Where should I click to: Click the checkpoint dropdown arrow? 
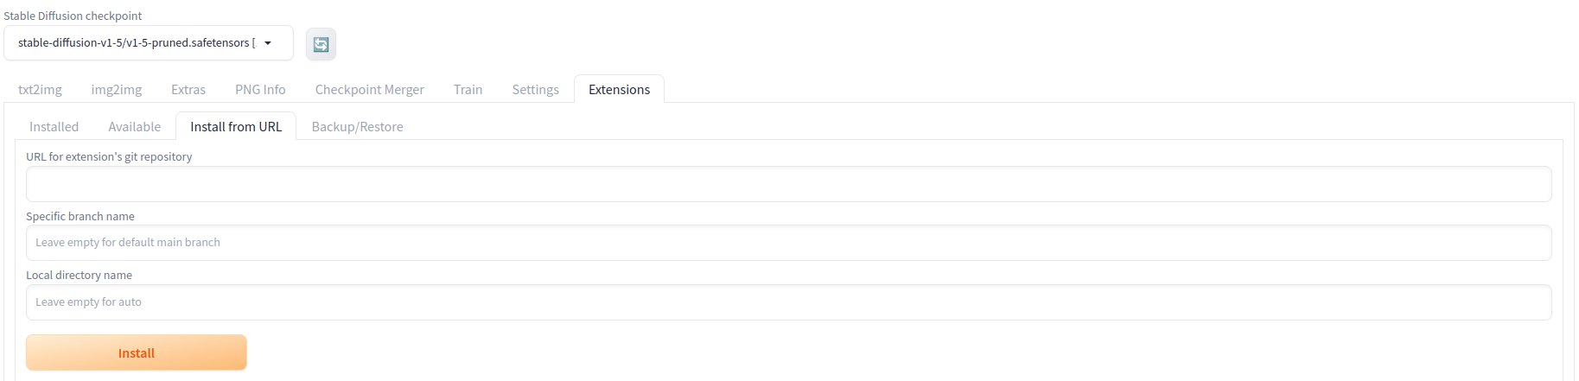[268, 43]
